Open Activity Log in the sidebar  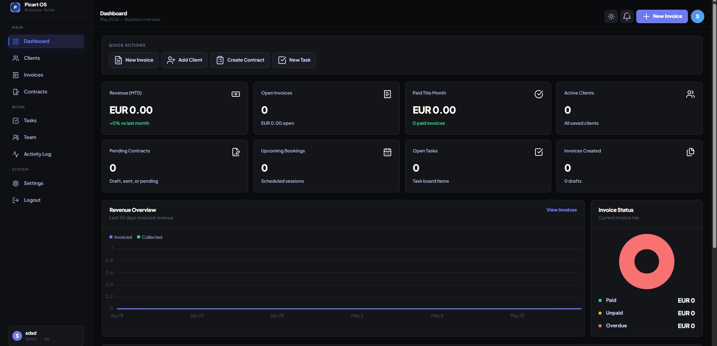[x=46, y=154]
